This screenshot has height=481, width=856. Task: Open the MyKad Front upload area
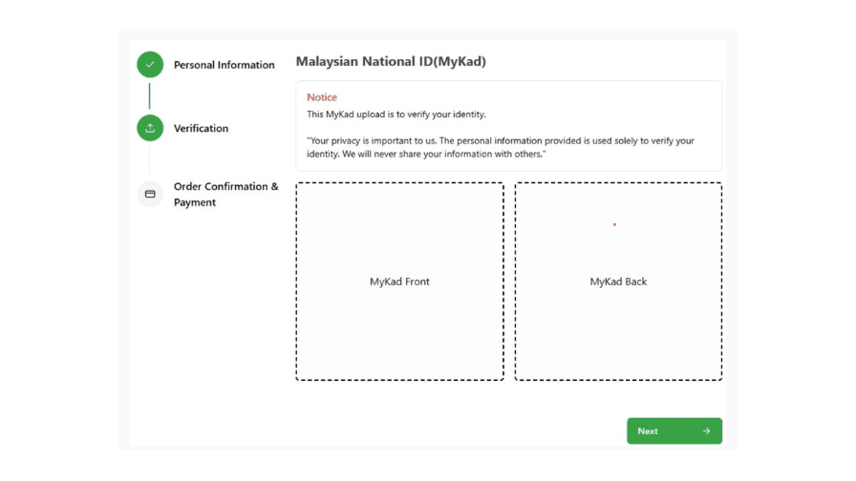(399, 282)
